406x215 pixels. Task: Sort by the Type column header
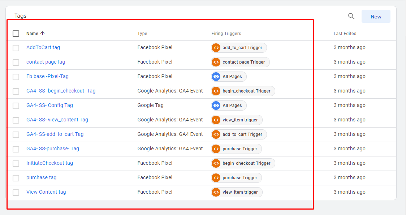click(x=142, y=33)
